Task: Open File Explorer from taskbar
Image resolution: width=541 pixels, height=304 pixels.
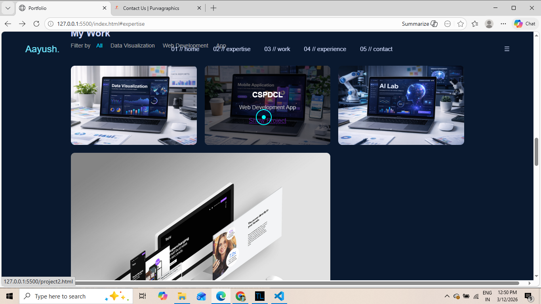Action: 182,296
